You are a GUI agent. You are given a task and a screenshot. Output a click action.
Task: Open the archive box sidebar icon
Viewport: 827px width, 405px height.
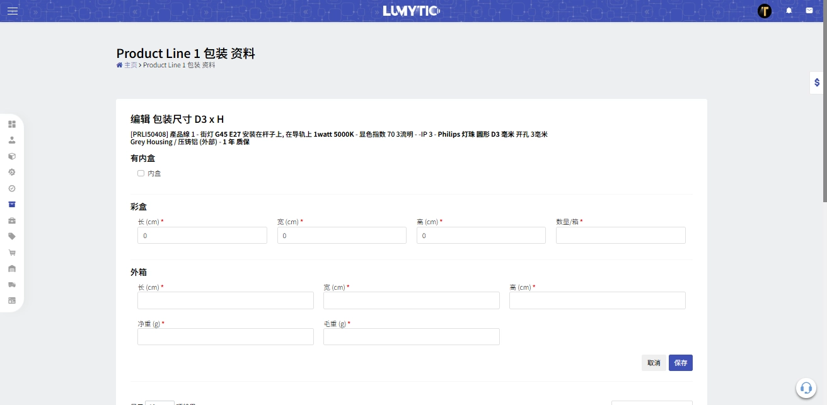12,204
